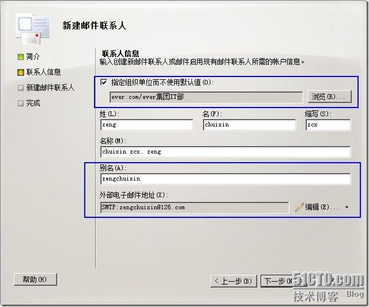
Task: Click the 51CTO.com watermark logo
Action: point(329,281)
